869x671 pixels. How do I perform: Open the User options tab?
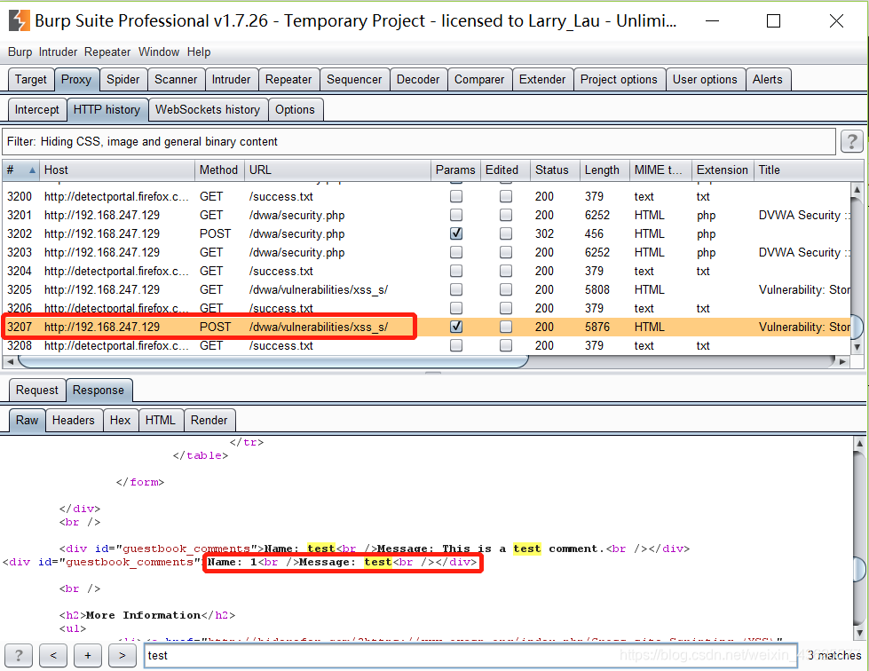pyautogui.click(x=705, y=80)
